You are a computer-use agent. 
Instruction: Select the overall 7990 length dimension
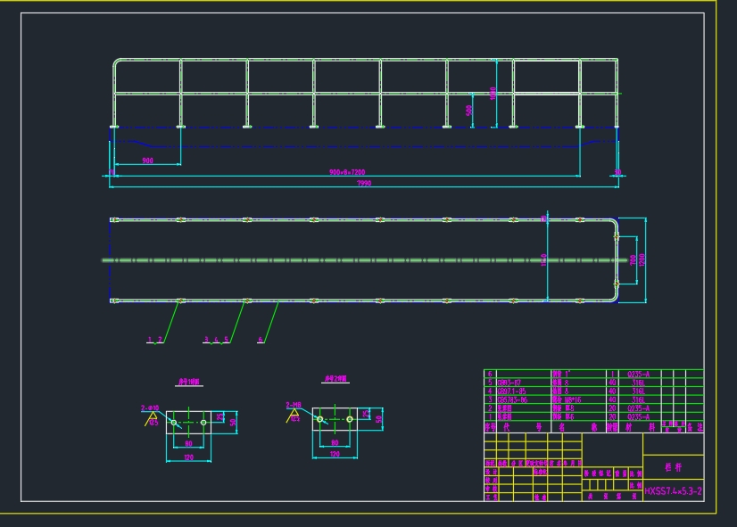[x=364, y=183]
